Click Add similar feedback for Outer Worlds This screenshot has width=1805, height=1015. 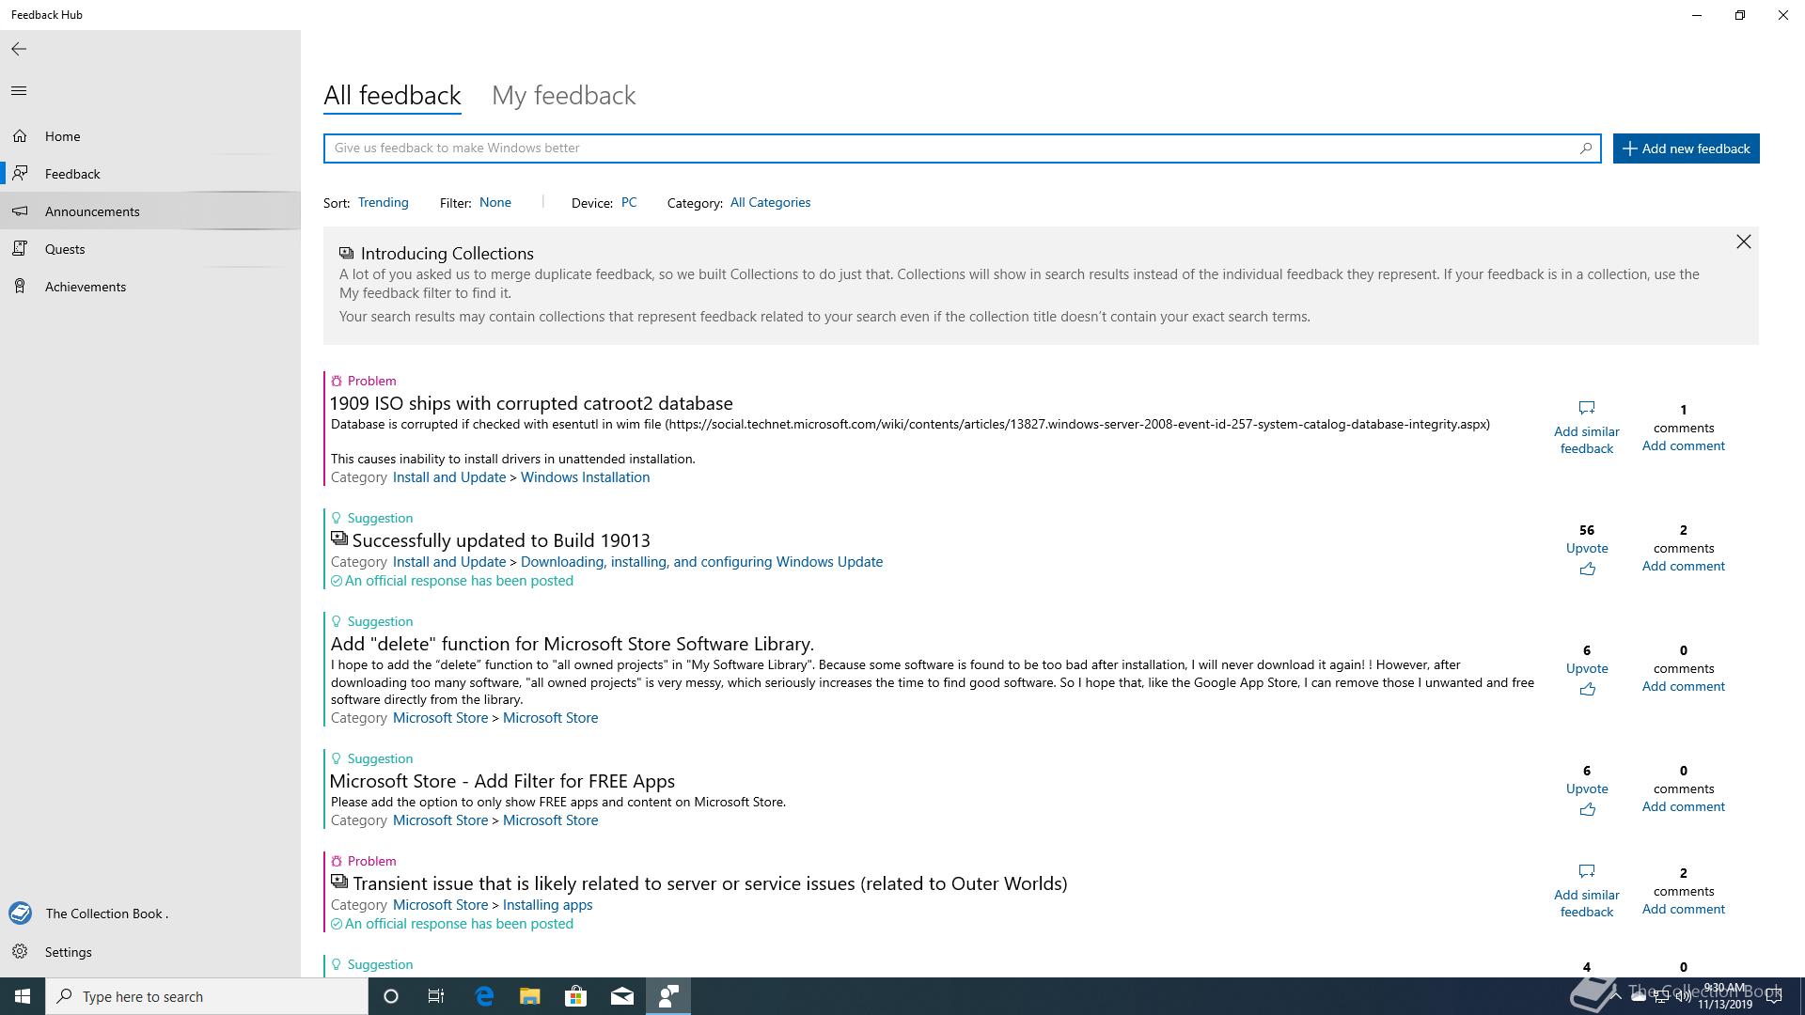(1587, 893)
